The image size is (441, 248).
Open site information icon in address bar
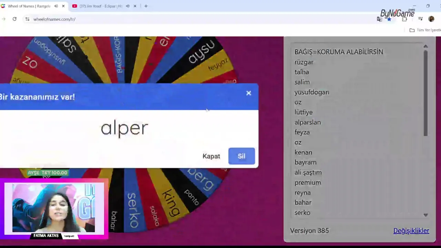tap(27, 19)
